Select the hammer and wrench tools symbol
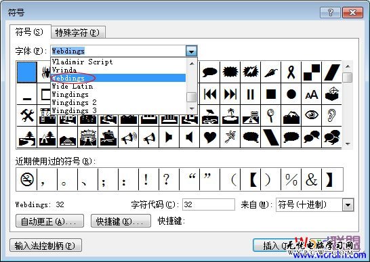Viewport: 370px width, 262px height. [x=27, y=116]
